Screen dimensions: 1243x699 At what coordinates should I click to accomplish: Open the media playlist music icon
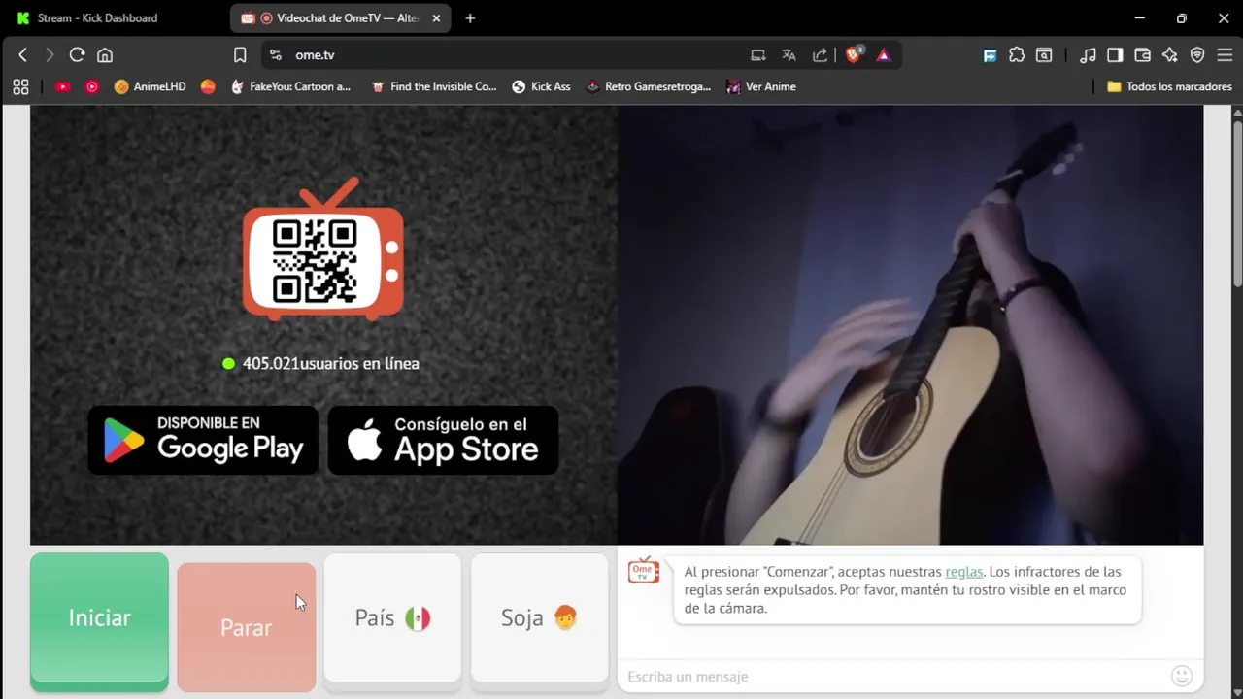[1089, 55]
